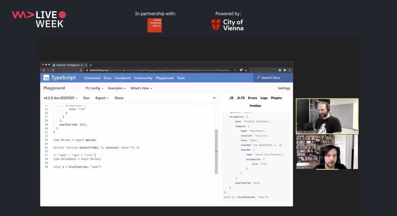This screenshot has width=397, height=216.
Task: Click the Brave rewards triangle icon
Action: pos(246,70)
